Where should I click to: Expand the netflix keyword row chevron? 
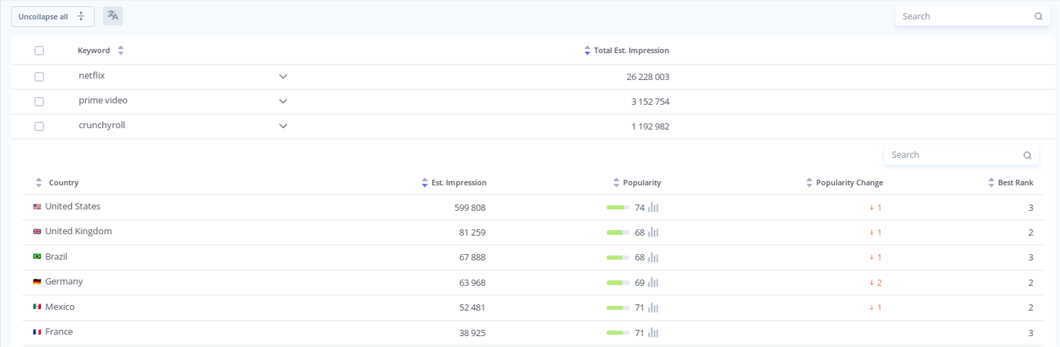(x=283, y=76)
